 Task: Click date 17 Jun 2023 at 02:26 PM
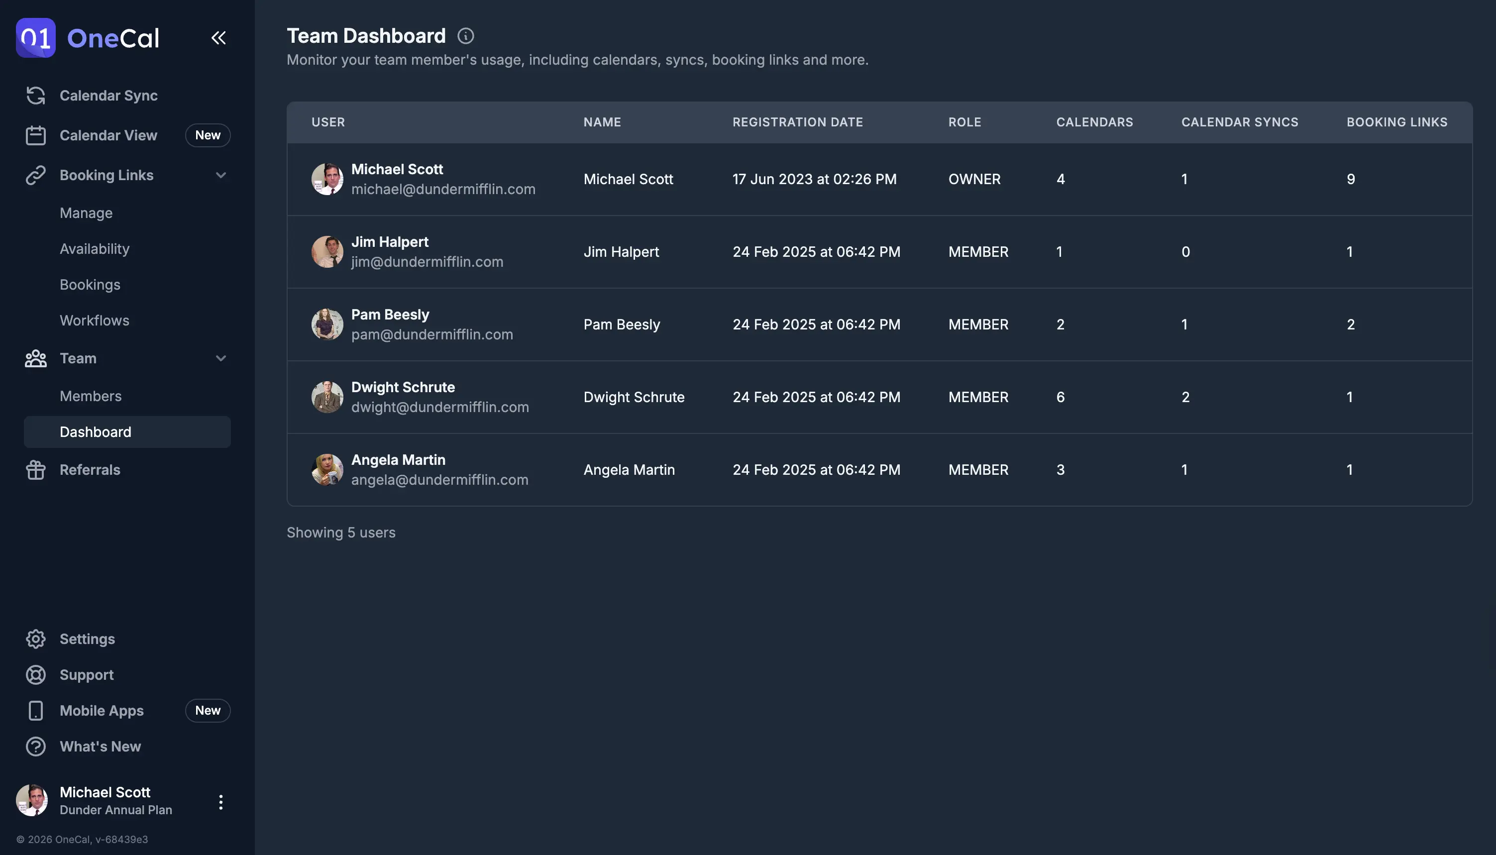coord(814,179)
